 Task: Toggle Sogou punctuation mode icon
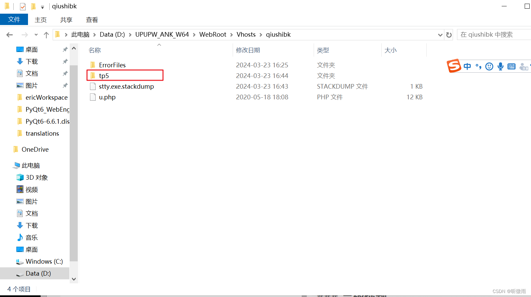click(x=478, y=66)
